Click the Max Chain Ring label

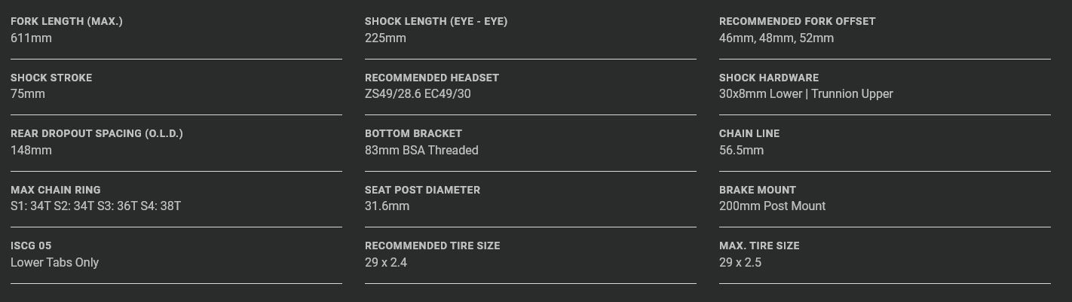[55, 190]
